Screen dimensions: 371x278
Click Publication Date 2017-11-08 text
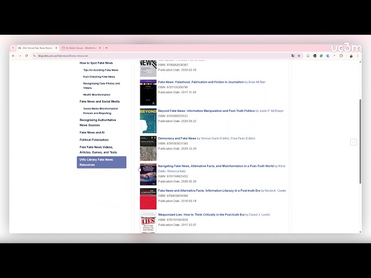(177, 92)
